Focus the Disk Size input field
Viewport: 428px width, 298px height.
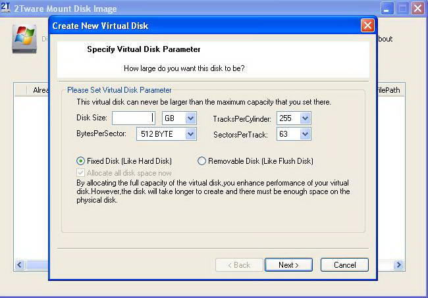(x=133, y=118)
